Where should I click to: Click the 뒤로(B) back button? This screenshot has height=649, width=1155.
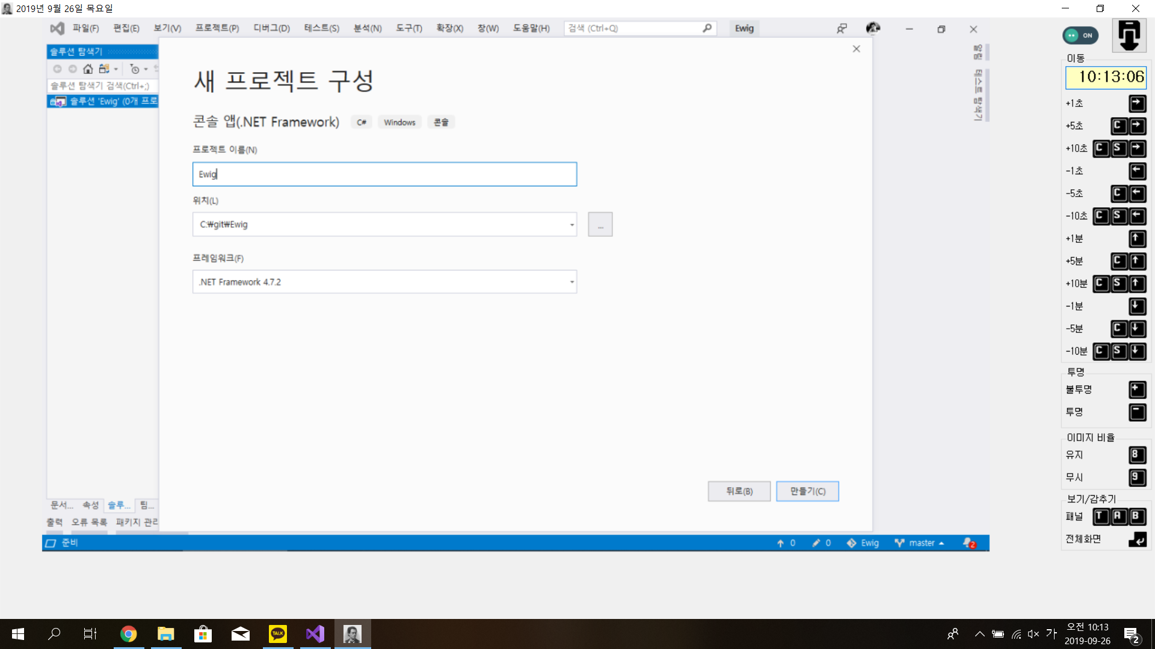pyautogui.click(x=739, y=491)
